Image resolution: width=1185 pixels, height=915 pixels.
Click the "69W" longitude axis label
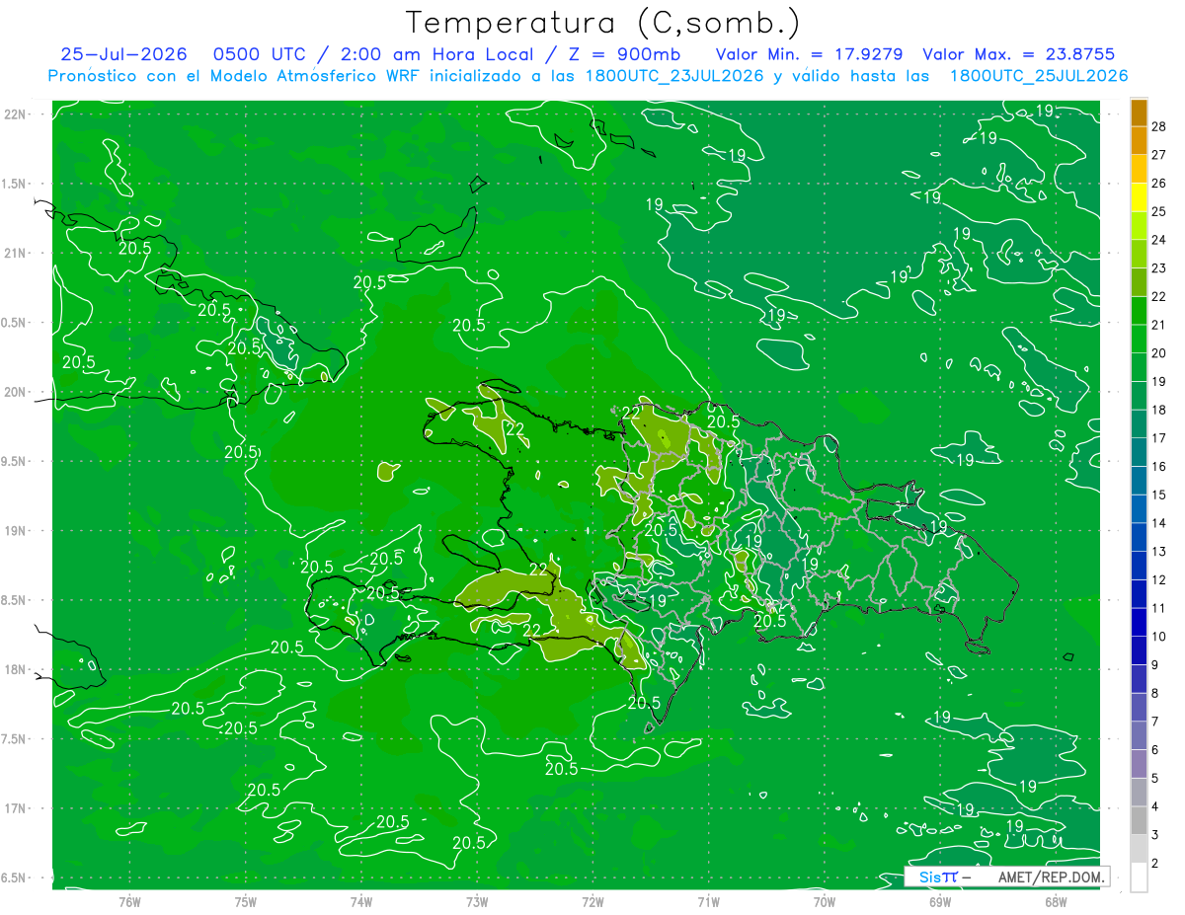coord(939,902)
